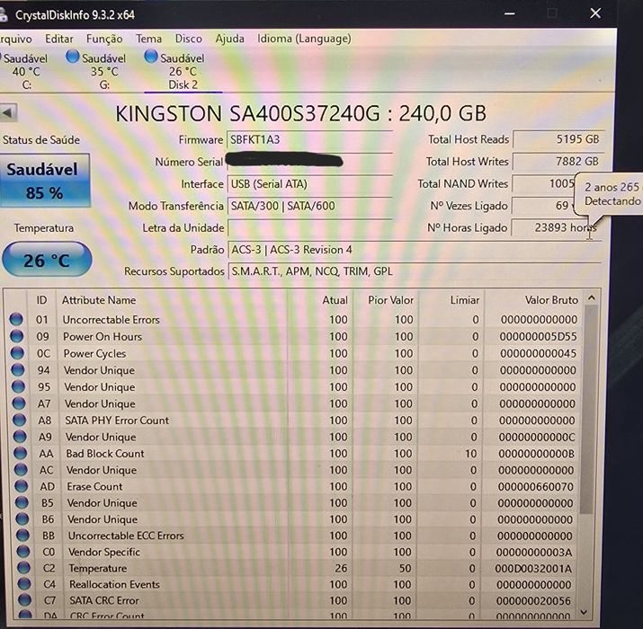
Task: Open the Idioma (Language) menu
Action: click(x=304, y=39)
